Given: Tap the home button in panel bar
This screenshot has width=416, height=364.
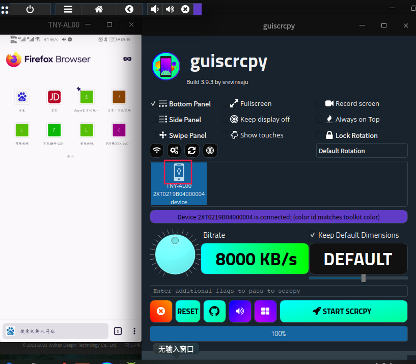Looking at the screenshot, I should [99, 9].
